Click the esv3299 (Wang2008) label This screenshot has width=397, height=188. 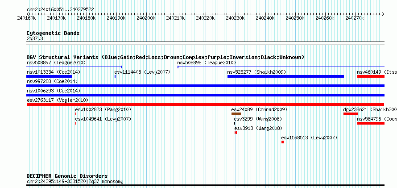pyautogui.click(x=258, y=119)
